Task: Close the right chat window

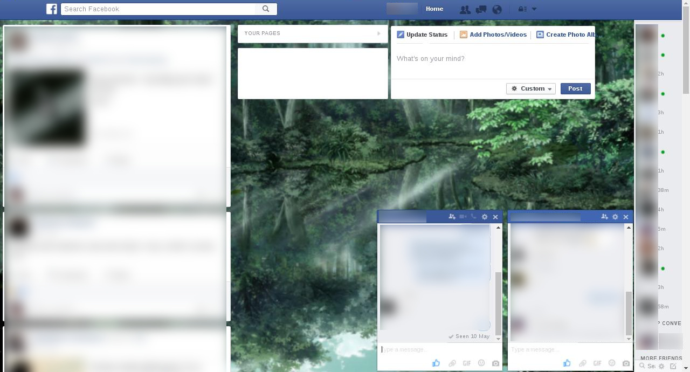Action: tap(626, 217)
